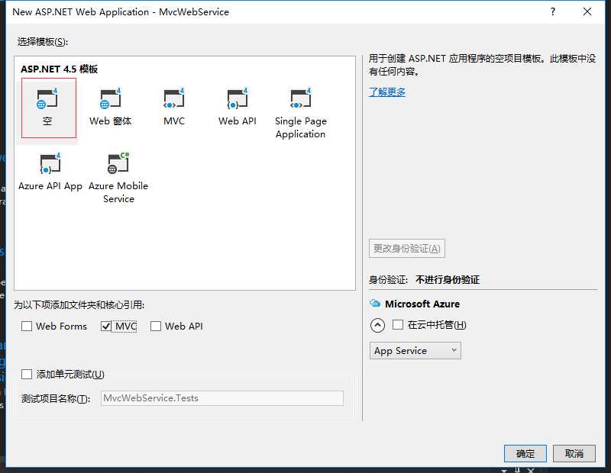611x473 pixels.
Task: Click the 为以下项添加文件夹和核心引用 label
Action: (x=79, y=305)
